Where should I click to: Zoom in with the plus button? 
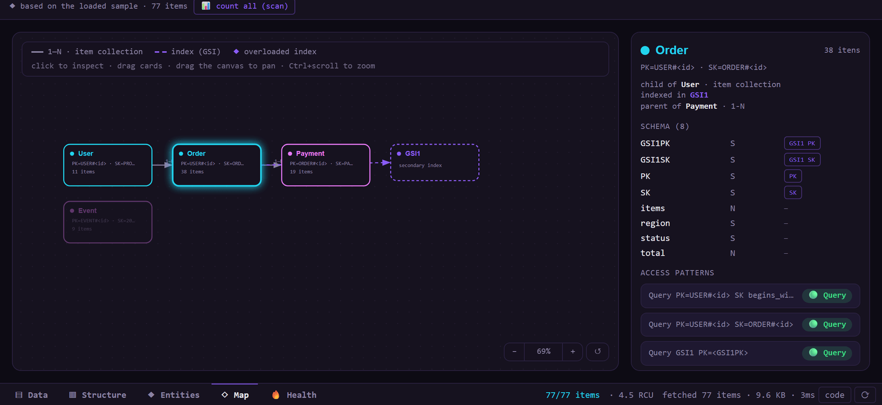point(572,352)
